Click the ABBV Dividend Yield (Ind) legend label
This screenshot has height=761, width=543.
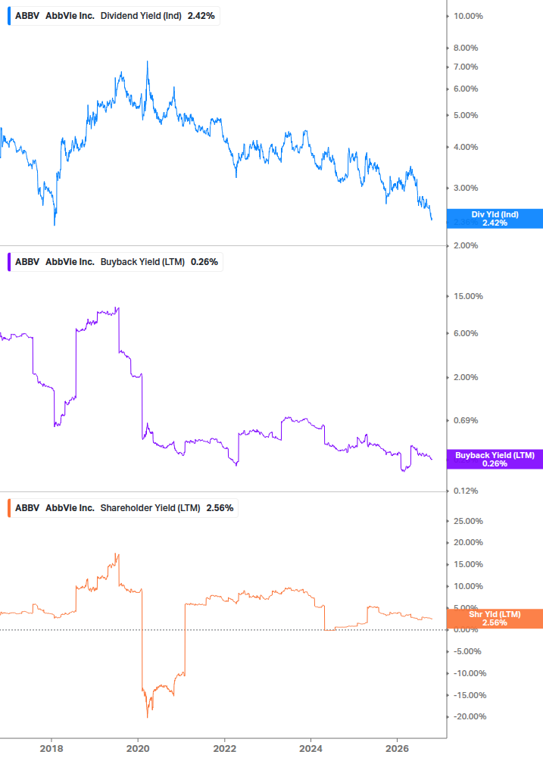pos(114,16)
